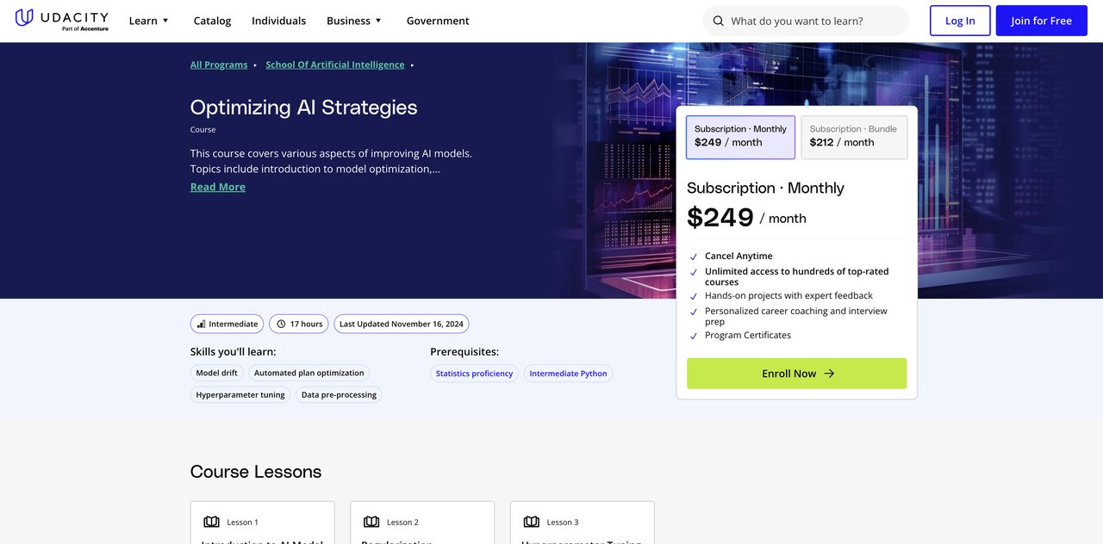The image size is (1103, 544).
Task: Open the Catalog menu item
Action: pyautogui.click(x=212, y=21)
